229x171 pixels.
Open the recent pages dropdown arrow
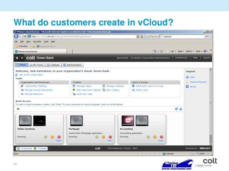[25, 37]
